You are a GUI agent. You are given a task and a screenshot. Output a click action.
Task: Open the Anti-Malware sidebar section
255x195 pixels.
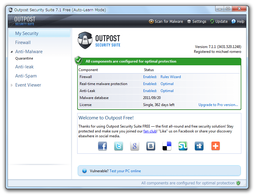(x=29, y=52)
